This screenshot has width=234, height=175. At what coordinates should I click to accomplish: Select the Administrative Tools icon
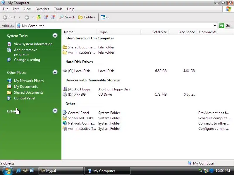point(65,129)
